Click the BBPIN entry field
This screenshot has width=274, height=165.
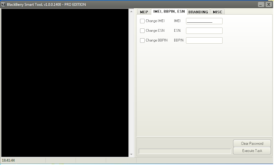(204, 40)
